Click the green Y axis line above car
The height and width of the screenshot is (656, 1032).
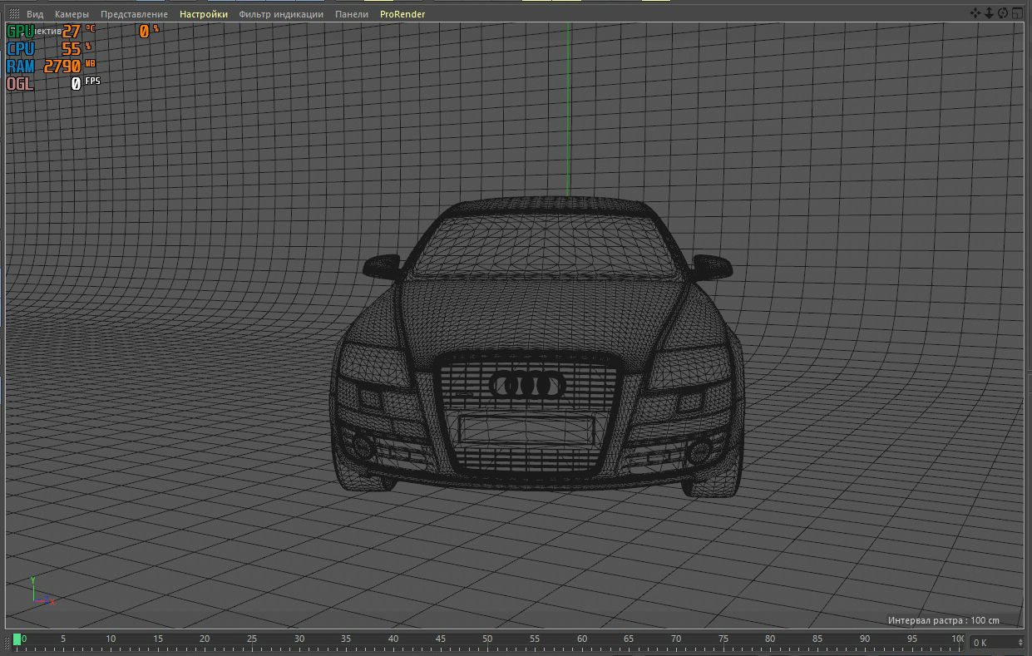click(568, 108)
